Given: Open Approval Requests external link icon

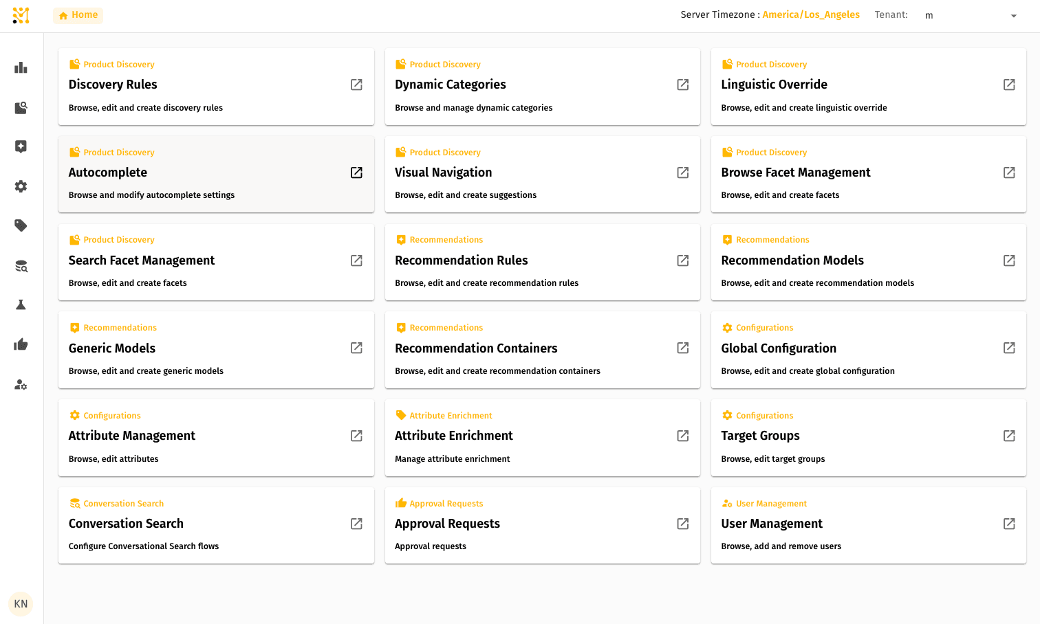Looking at the screenshot, I should 683,524.
